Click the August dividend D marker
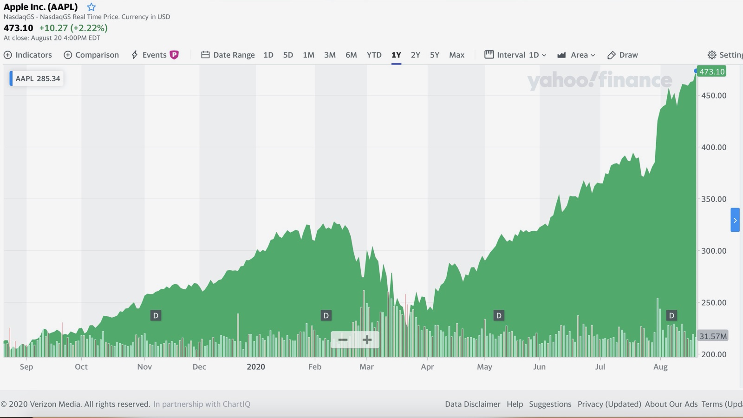The width and height of the screenshot is (743, 418). pyautogui.click(x=671, y=316)
